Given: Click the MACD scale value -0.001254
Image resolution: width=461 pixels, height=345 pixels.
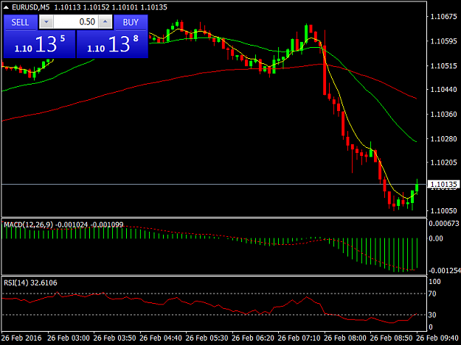Looking at the screenshot, I should (x=444, y=271).
